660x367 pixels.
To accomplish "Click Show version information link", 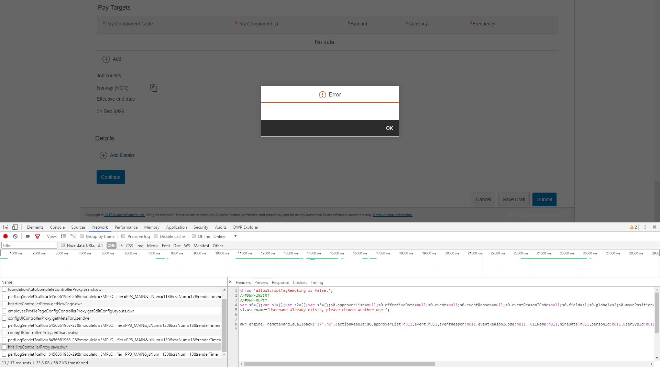I will (393, 215).
